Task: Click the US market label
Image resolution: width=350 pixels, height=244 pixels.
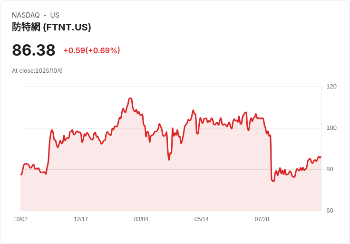Action: pyautogui.click(x=55, y=15)
